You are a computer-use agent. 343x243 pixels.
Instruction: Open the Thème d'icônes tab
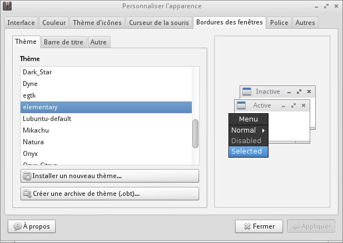click(x=97, y=23)
